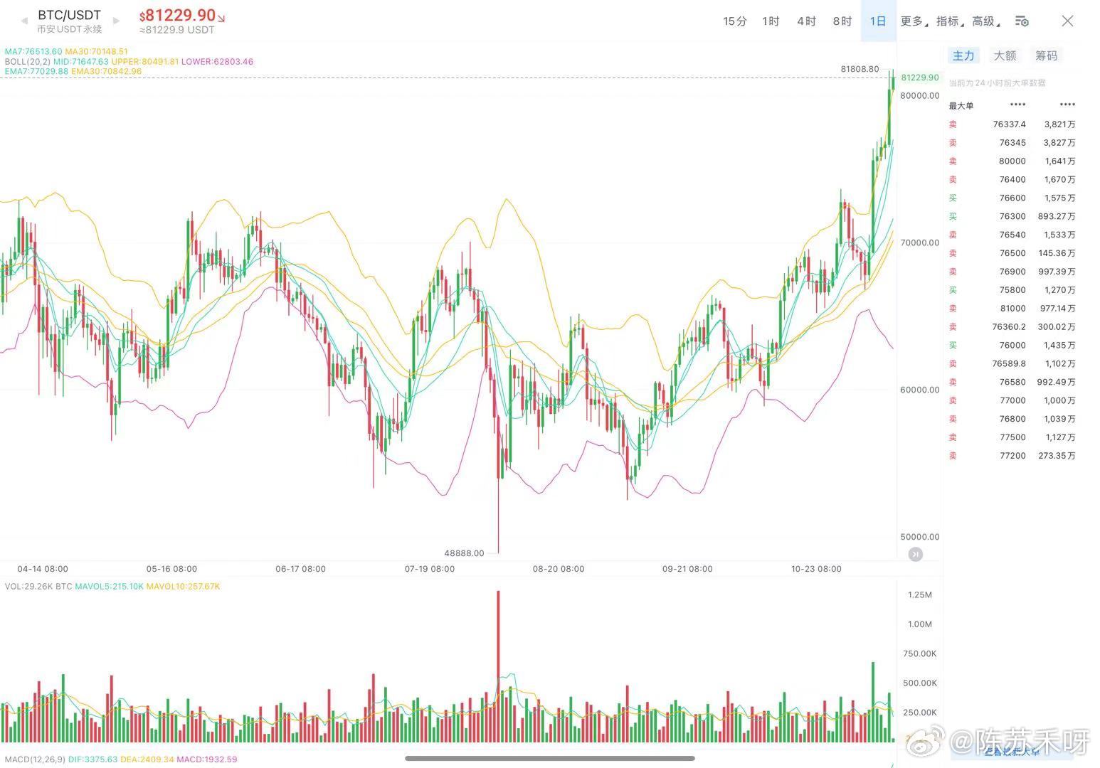The image size is (1100, 768).
Task: Click the 48888.00 low price marker
Action: pyautogui.click(x=464, y=553)
